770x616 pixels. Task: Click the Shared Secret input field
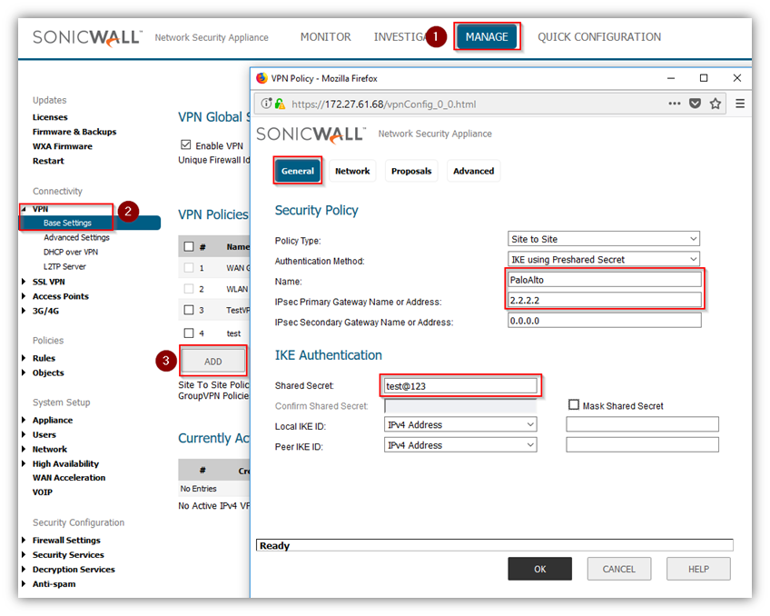[x=459, y=386]
